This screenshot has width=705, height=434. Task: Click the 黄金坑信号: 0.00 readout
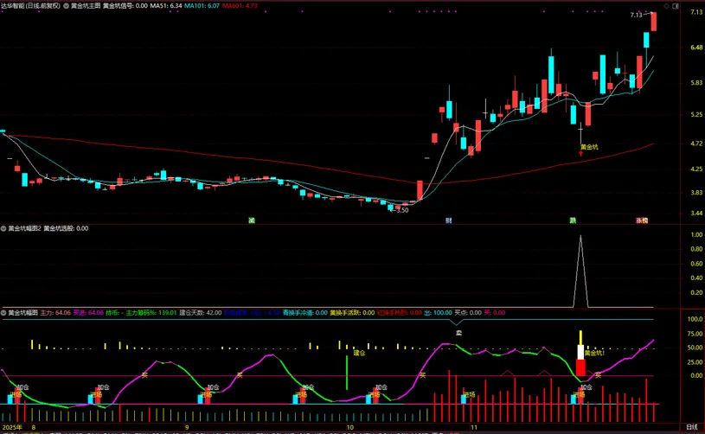pyautogui.click(x=125, y=6)
